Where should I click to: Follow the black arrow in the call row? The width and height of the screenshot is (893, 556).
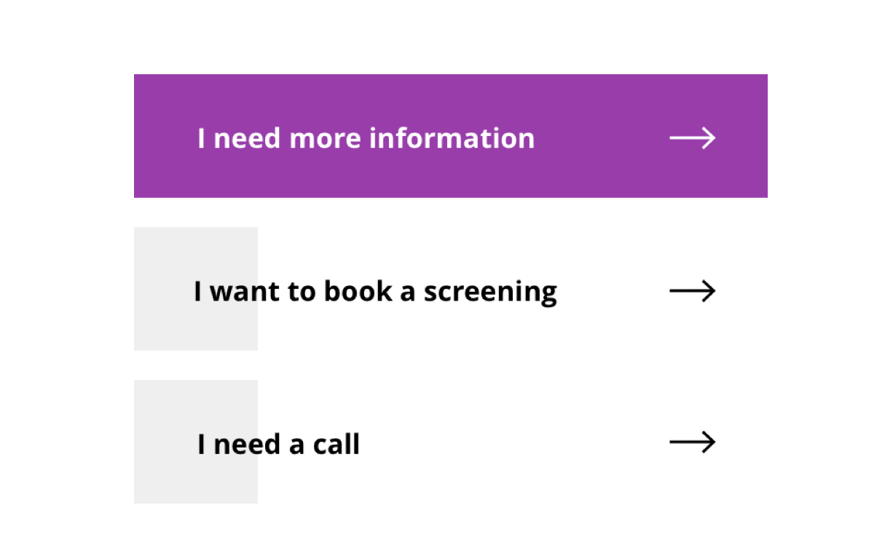point(692,442)
